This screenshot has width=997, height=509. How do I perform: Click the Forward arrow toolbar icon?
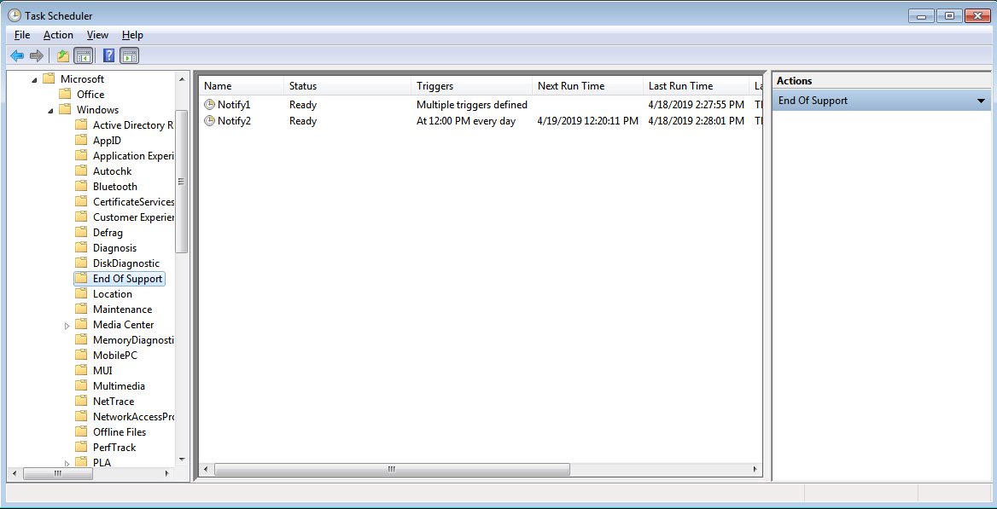pos(36,56)
